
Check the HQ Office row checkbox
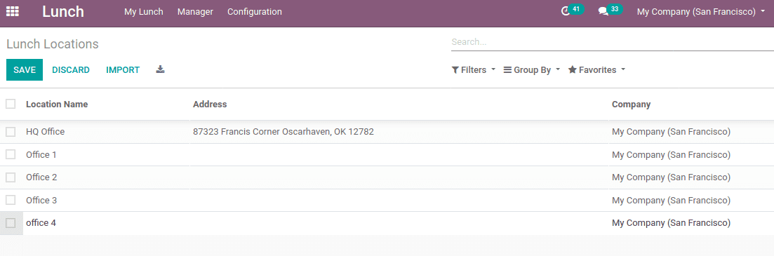[x=11, y=132]
